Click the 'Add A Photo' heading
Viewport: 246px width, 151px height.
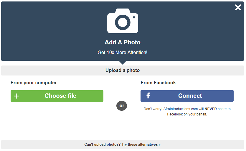[x=123, y=42]
